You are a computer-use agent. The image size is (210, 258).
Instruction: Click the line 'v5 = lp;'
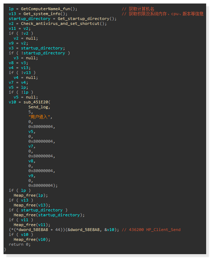19,87
